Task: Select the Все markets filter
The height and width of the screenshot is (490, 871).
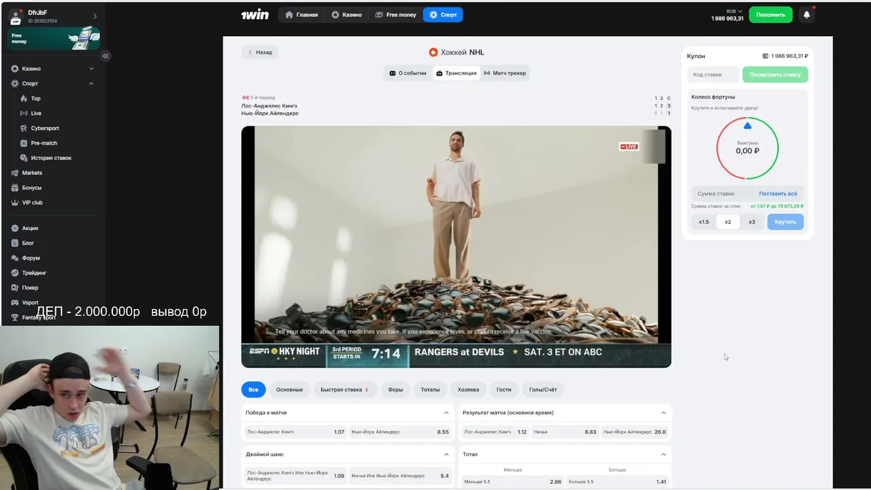Action: point(253,390)
